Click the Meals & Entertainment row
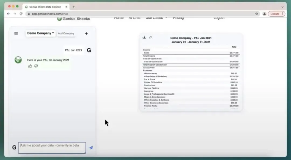The image size is (291, 160). tap(191, 97)
